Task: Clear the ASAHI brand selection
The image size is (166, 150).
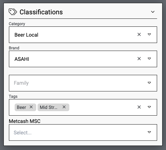Action: (139, 59)
